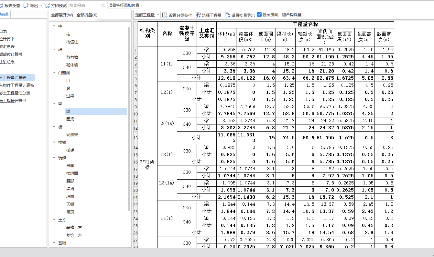Select 过梁 in the tree
This screenshot has height=257, width=434.
[70, 96]
